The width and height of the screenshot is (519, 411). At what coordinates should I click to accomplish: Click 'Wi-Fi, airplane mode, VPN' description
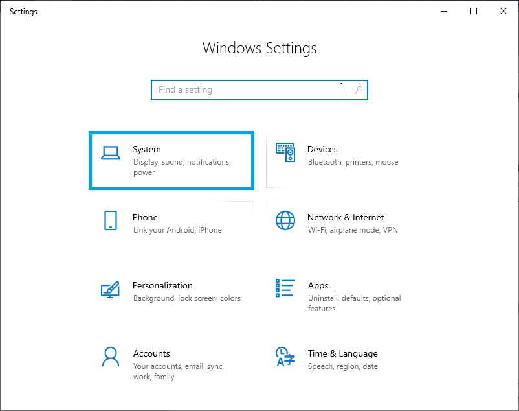(x=353, y=230)
